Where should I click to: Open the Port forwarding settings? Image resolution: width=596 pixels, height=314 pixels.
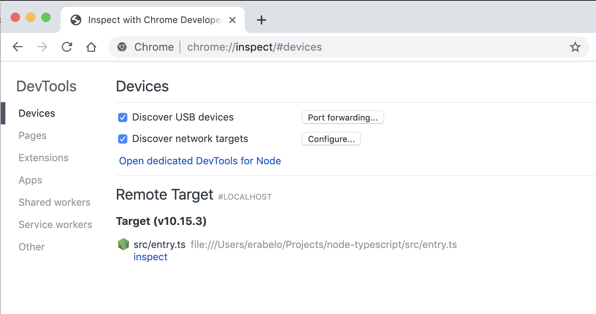tap(343, 117)
